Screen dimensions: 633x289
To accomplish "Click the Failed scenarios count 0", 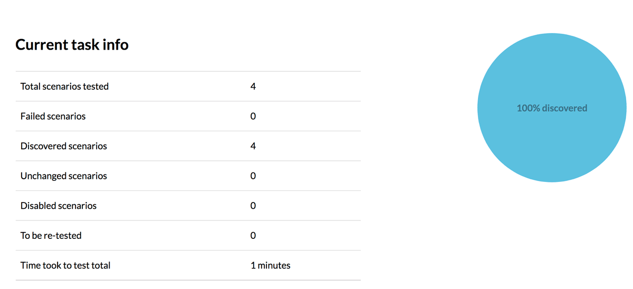I will (x=253, y=116).
